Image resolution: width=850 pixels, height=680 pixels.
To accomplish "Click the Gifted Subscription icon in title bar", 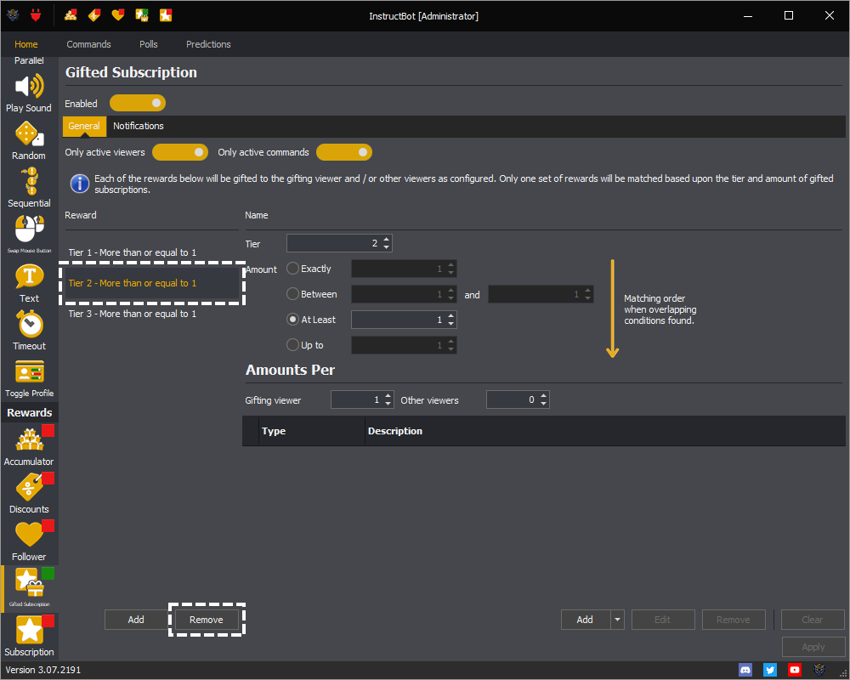I will pos(142,15).
